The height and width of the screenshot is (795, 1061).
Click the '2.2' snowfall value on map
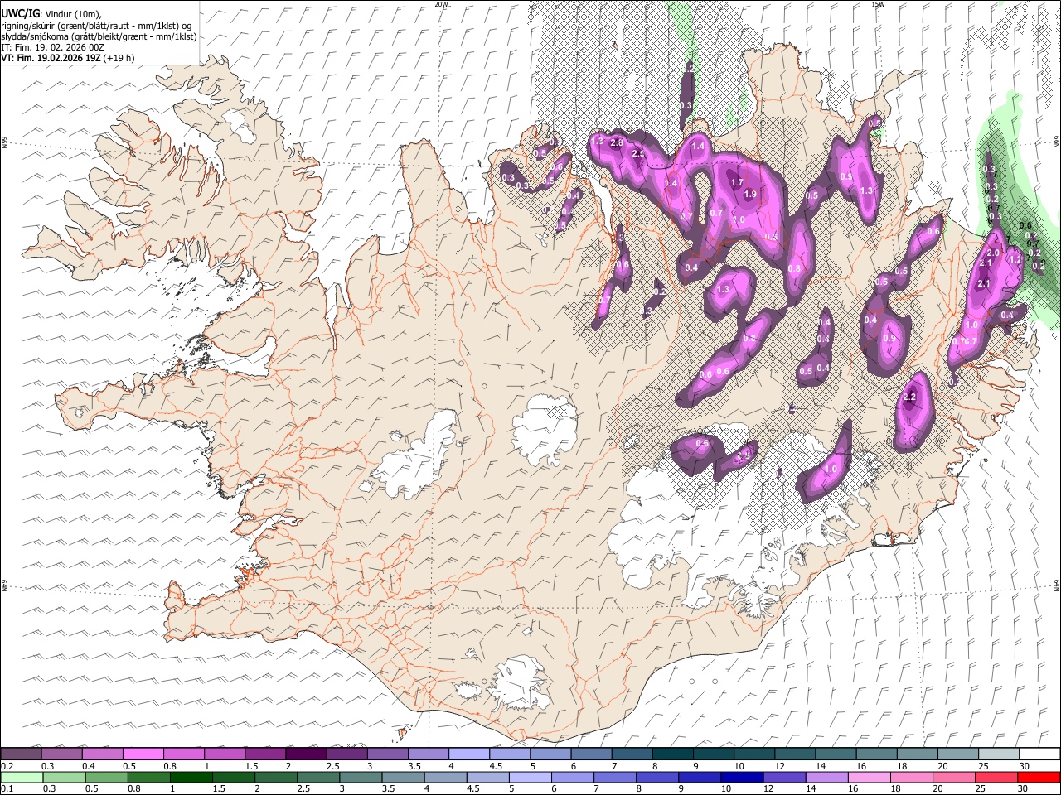tap(909, 397)
